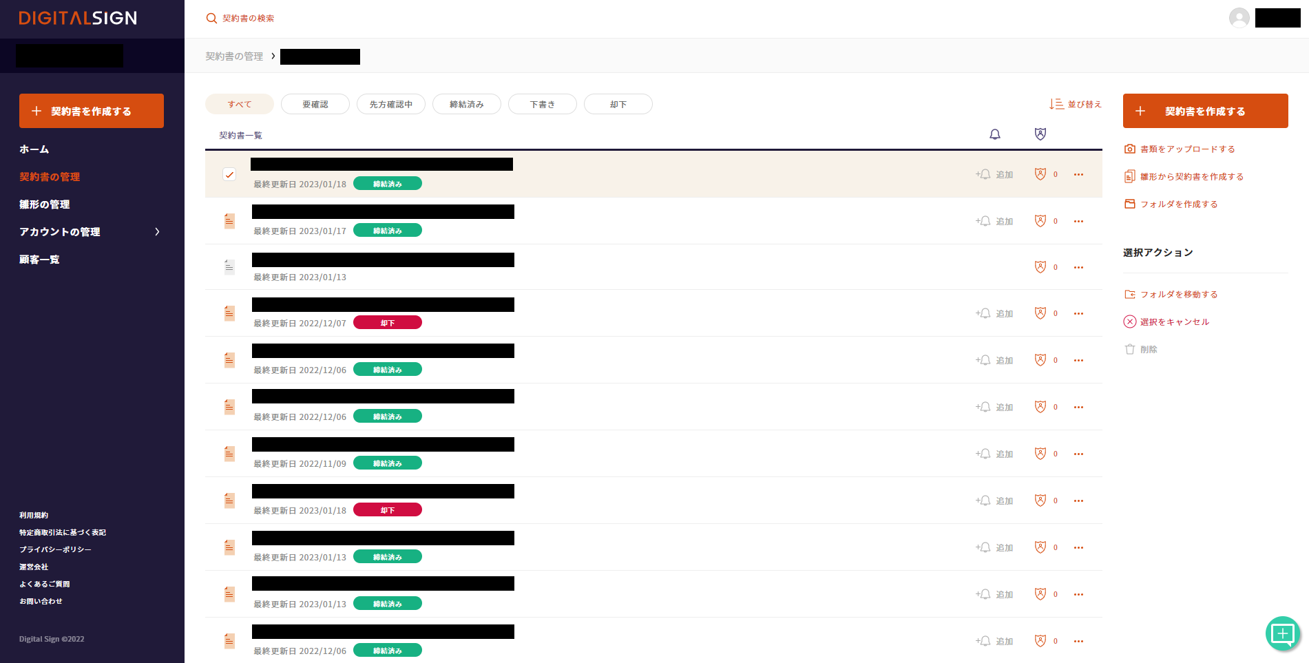Open the three-dot menu for the 2022/12/07 rejected contract
The image size is (1309, 663).
pos(1078,313)
